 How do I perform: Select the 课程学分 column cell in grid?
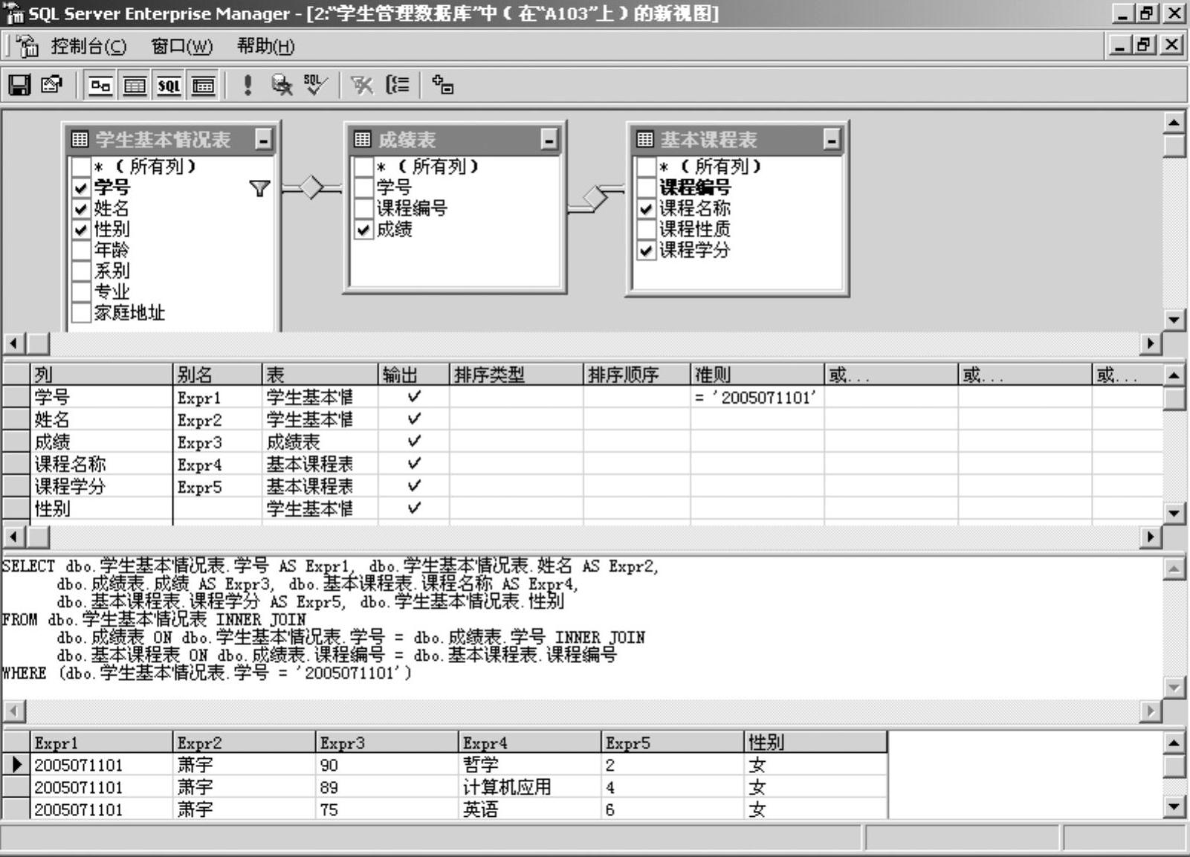coord(101,486)
